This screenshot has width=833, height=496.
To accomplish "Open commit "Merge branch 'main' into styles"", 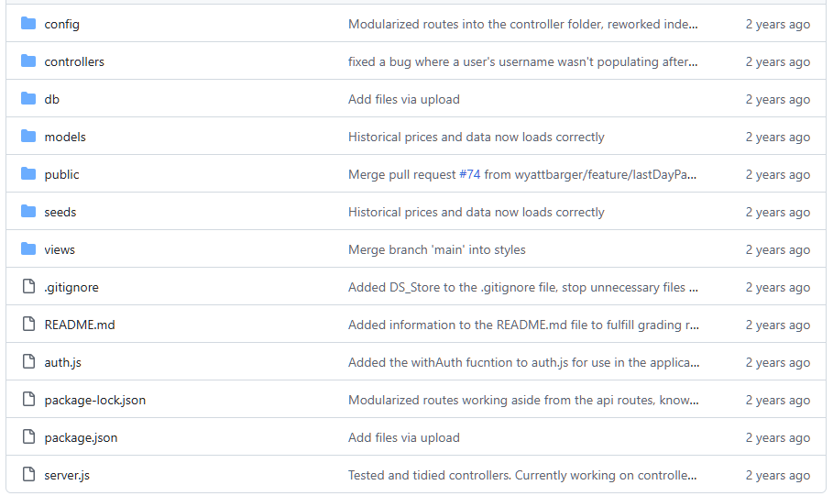I will click(437, 250).
